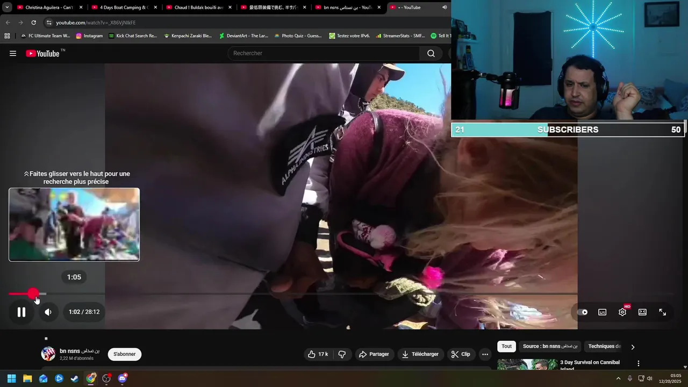Click the Télécharger download button
688x387 pixels.
coord(420,354)
